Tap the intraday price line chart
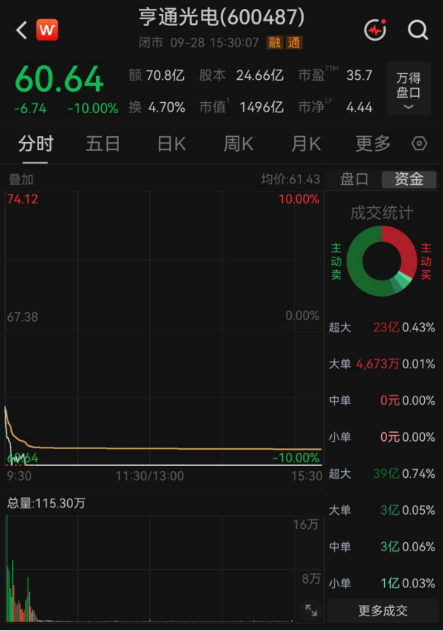The width and height of the screenshot is (444, 631). point(164,328)
